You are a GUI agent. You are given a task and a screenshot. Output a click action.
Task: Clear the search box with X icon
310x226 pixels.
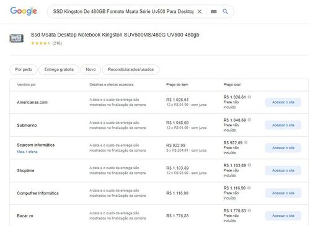(x=200, y=12)
